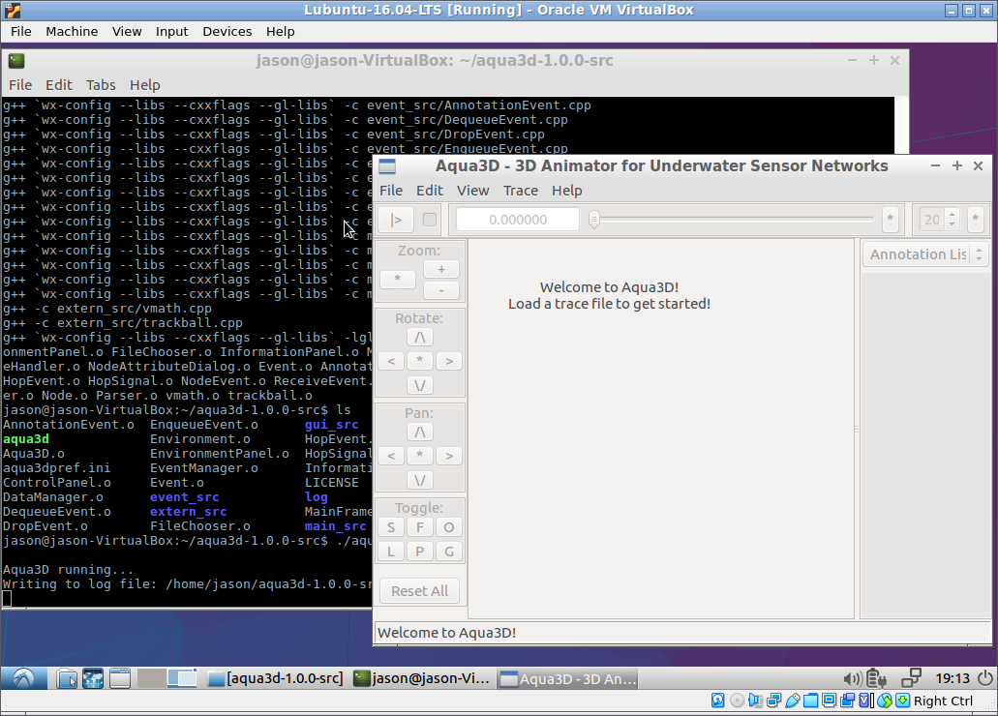This screenshot has width=998, height=716.
Task: Toggle the G option in Toggle panel
Action: click(449, 552)
